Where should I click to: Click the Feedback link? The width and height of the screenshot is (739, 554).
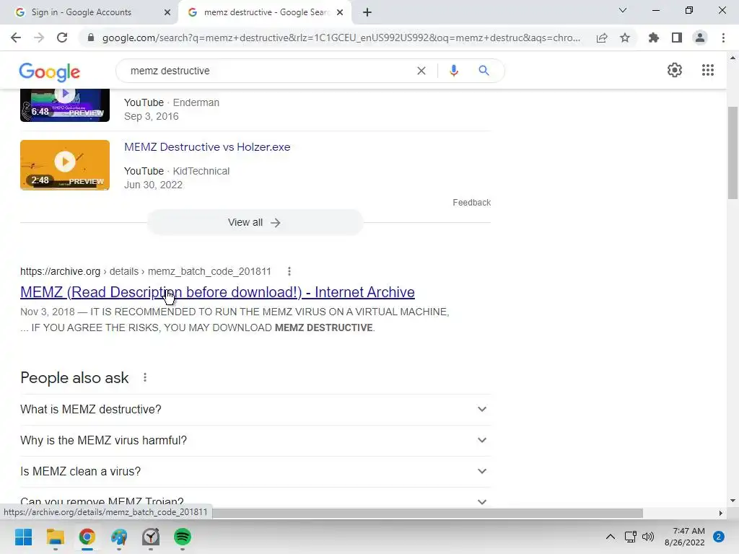472,203
